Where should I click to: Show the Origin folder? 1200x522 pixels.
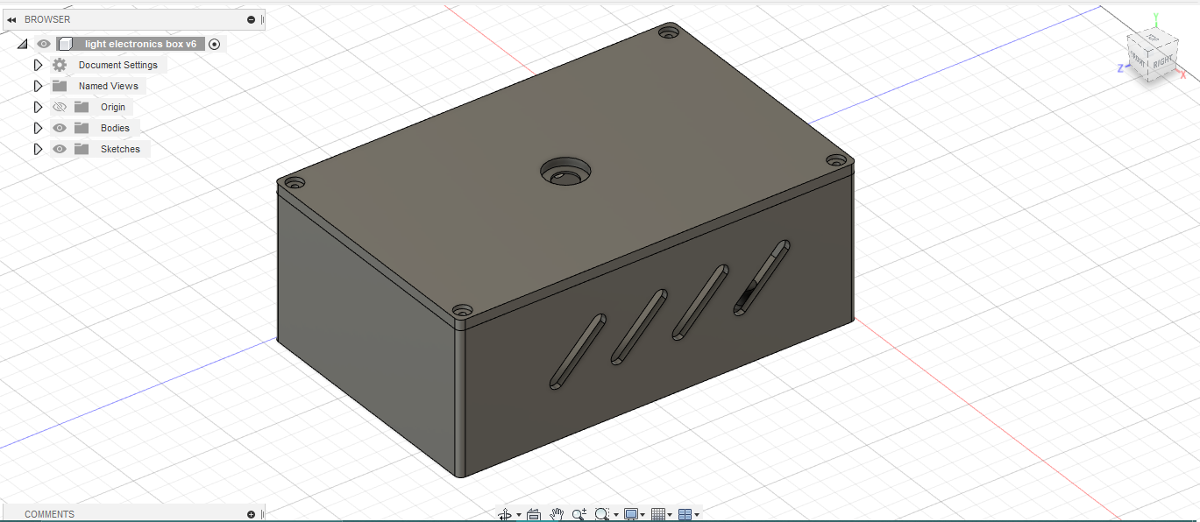[x=59, y=106]
